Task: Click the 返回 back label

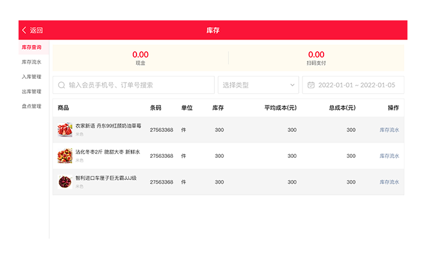Action: click(x=36, y=30)
